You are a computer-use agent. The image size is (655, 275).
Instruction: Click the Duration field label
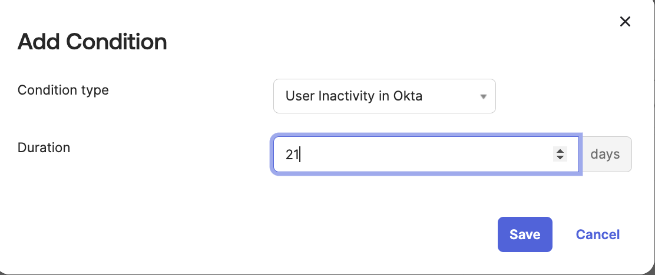44,147
